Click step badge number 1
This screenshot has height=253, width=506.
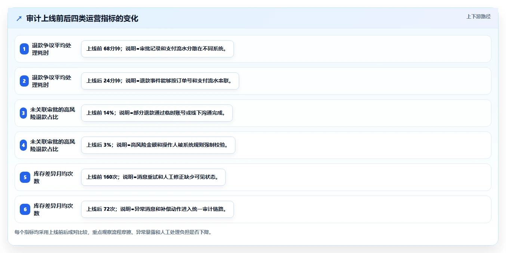tap(24, 49)
